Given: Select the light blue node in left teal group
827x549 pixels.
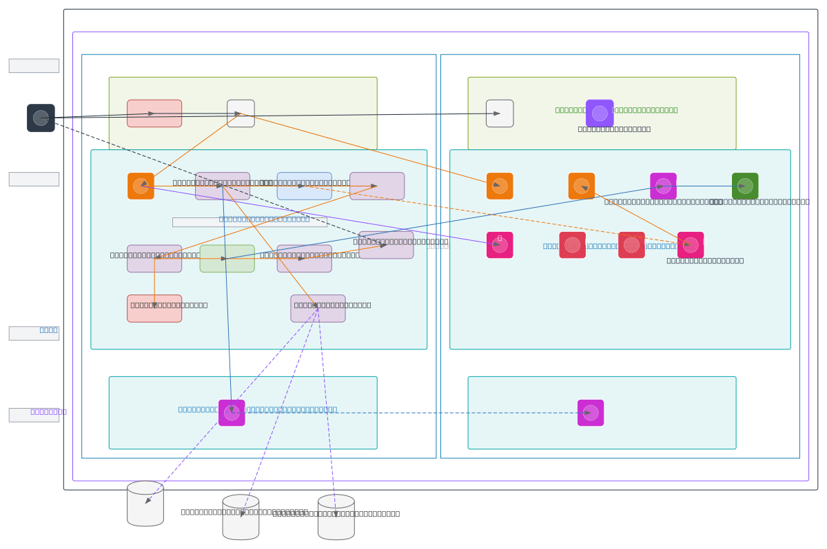Looking at the screenshot, I should tap(305, 186).
